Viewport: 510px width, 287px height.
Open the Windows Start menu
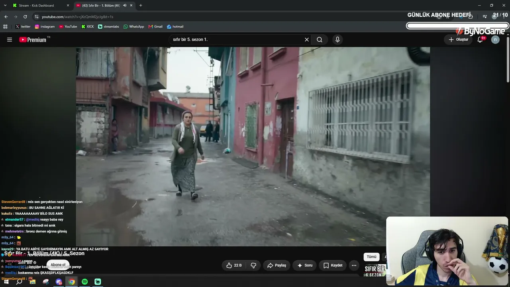6,282
